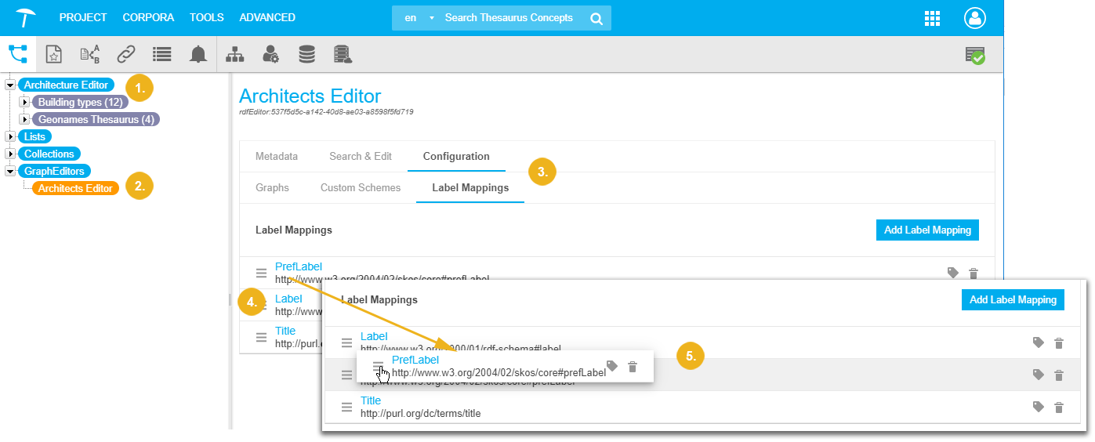Open the linking (chain) tool icon
Image resolution: width=1095 pixels, height=442 pixels.
pos(125,54)
